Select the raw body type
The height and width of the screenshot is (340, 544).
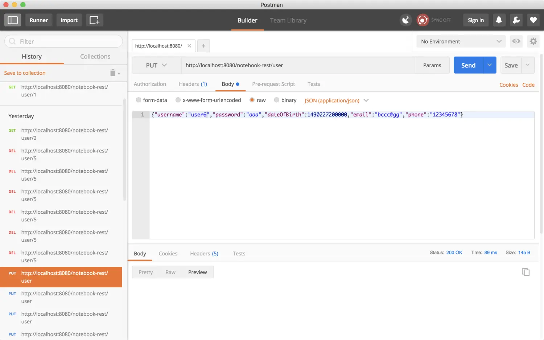252,100
